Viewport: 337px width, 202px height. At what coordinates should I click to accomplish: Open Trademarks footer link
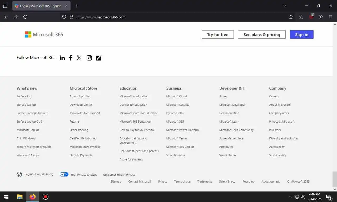205,181
